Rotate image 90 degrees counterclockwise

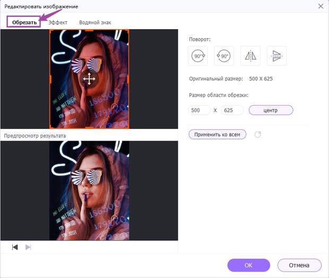pos(224,56)
